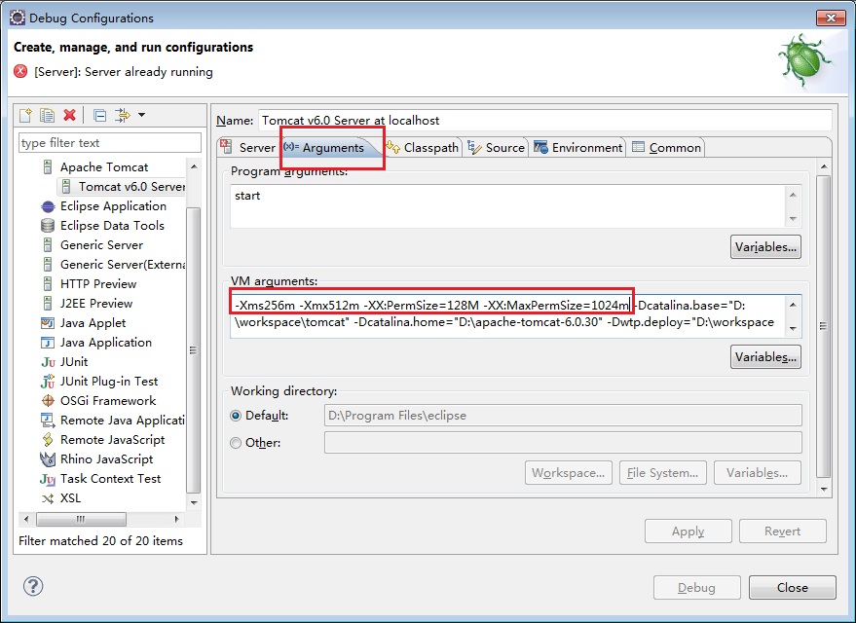Select the Generic Server entry
Viewport: 856px width, 623px height.
pos(101,245)
